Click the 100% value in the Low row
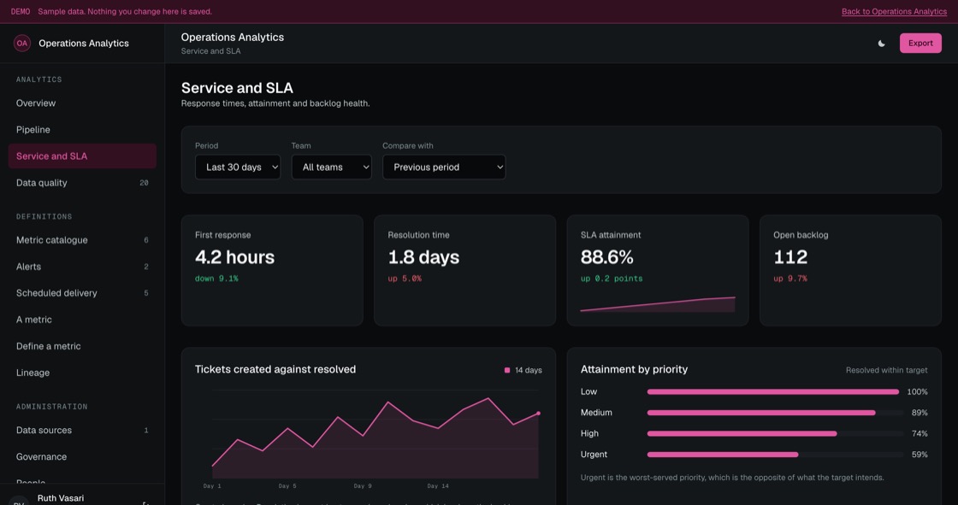Viewport: 958px width, 505px height. coord(917,392)
